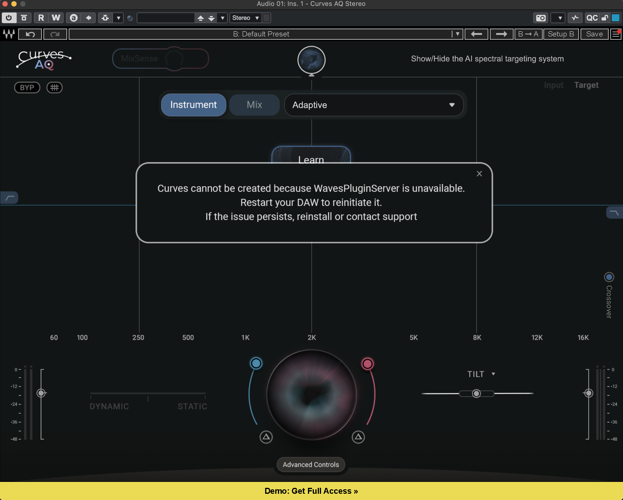Open the Stereo channel dropdown
Screen dimensions: 623x500
click(x=245, y=18)
